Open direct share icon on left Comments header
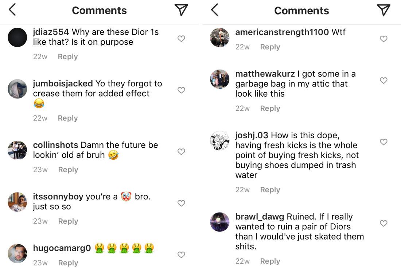This screenshot has height=268, width=401. [181, 10]
